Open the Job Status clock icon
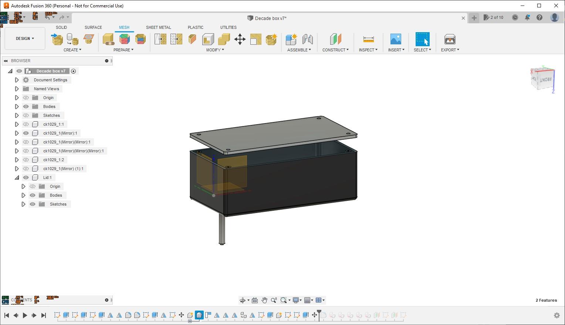 pyautogui.click(x=515, y=17)
